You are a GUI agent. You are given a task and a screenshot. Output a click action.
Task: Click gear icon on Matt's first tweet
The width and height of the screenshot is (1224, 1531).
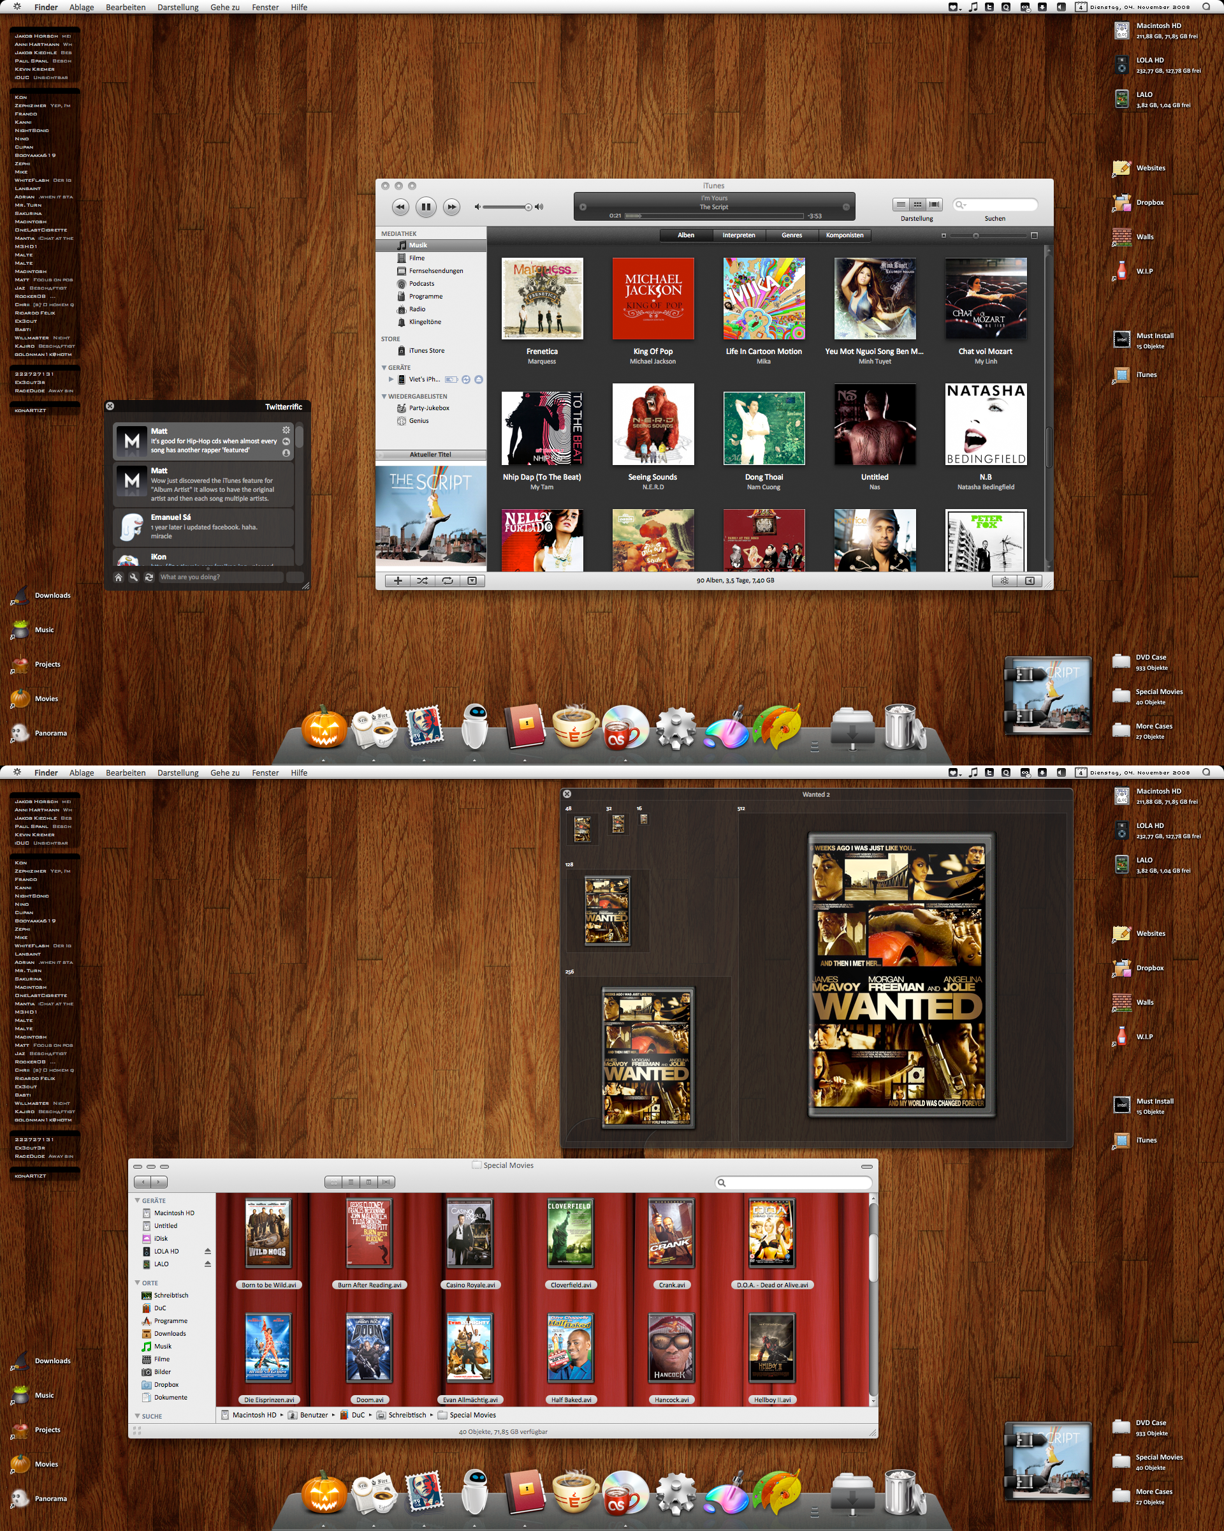(x=286, y=431)
